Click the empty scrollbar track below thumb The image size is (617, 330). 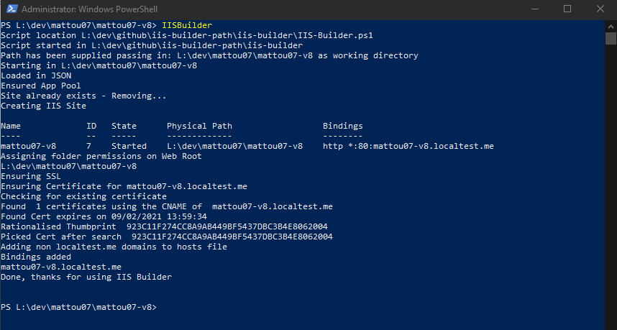[611, 185]
